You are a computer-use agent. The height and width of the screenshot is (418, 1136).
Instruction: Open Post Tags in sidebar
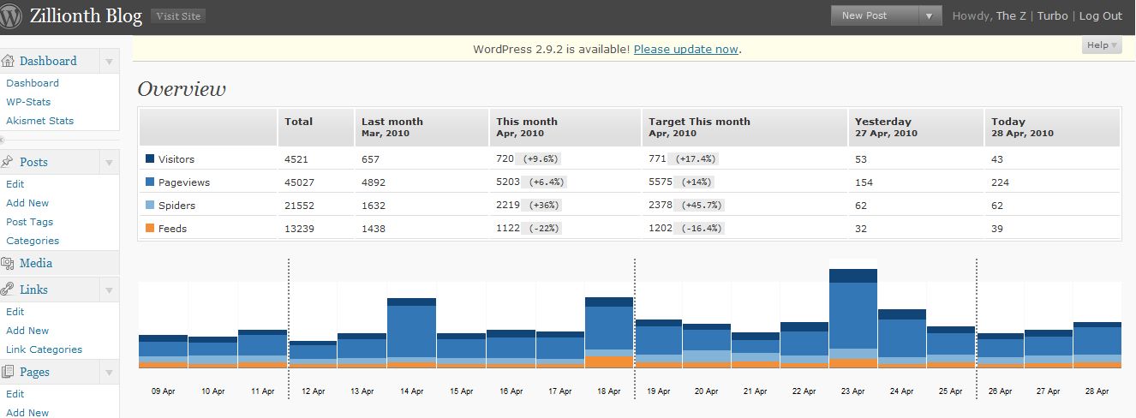[x=30, y=222]
